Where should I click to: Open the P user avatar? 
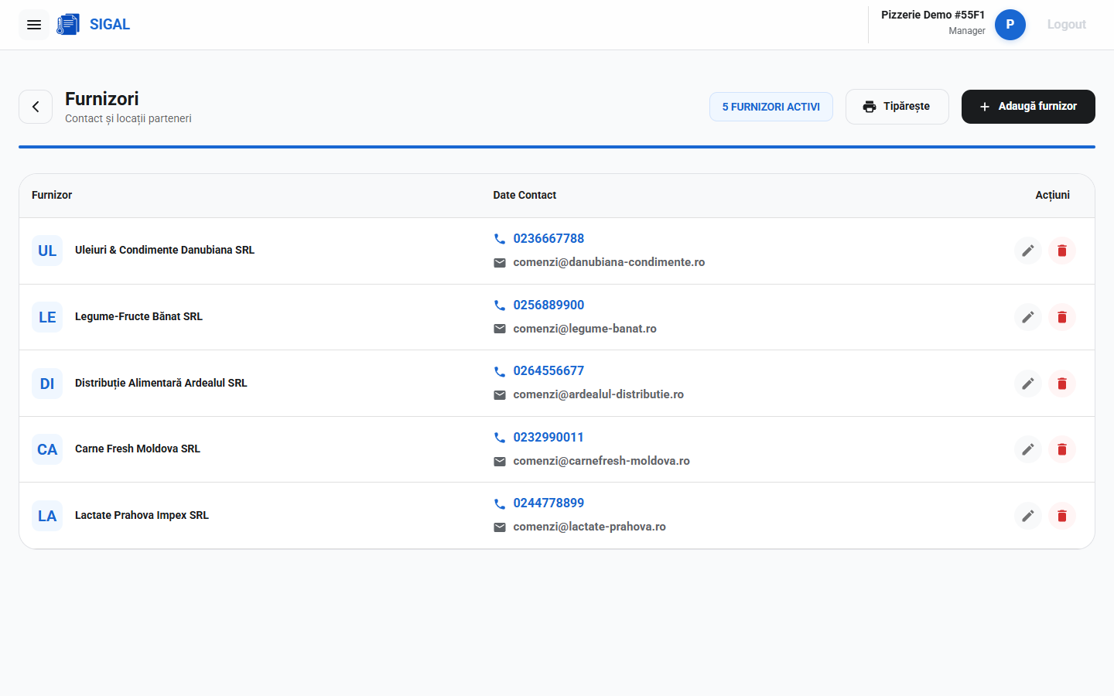pos(1010,25)
